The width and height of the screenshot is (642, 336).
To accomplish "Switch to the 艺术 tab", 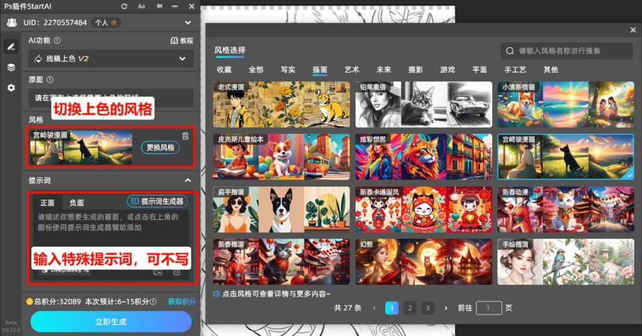I will pyautogui.click(x=352, y=69).
